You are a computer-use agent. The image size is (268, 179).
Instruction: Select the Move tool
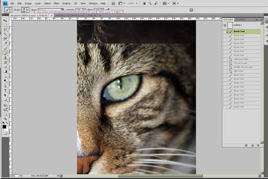pos(5,20)
